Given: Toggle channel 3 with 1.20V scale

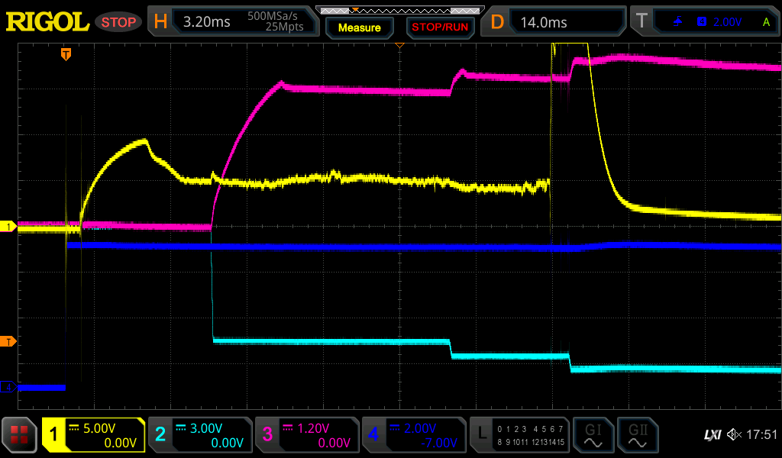Looking at the screenshot, I should (x=306, y=435).
